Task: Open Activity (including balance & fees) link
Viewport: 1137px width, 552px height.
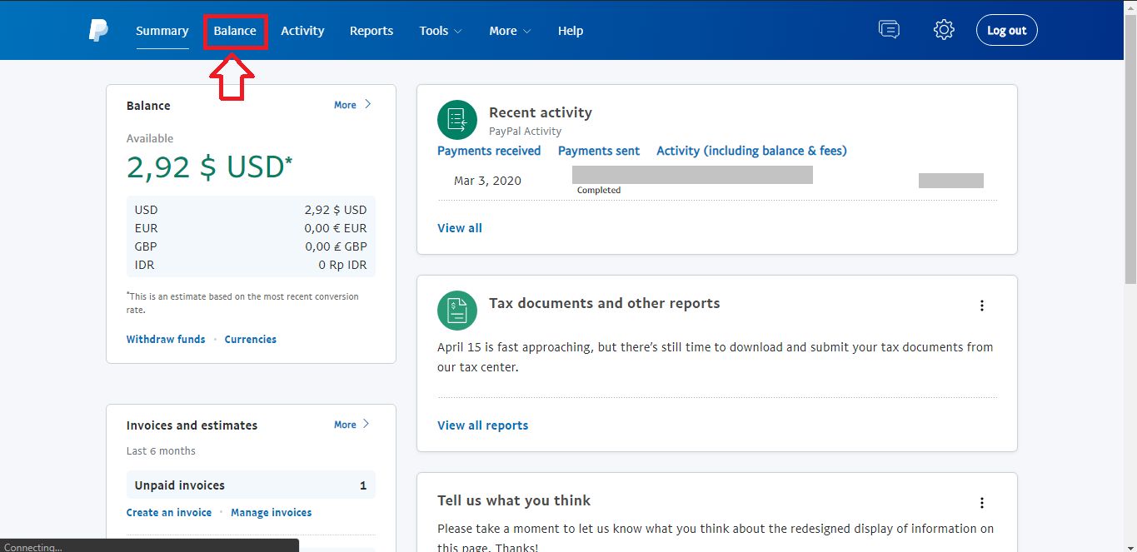Action: 751,151
